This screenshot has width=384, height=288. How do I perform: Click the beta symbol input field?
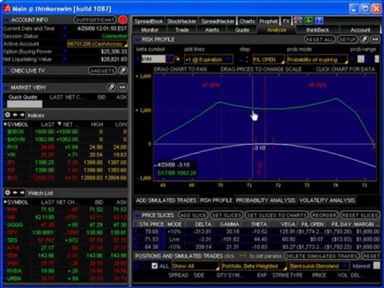(154, 59)
